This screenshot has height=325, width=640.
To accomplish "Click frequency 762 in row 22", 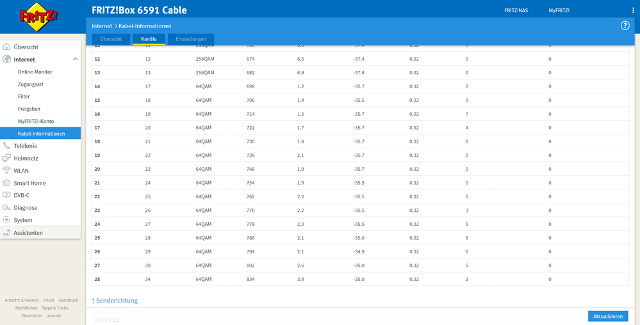I will coord(250,196).
